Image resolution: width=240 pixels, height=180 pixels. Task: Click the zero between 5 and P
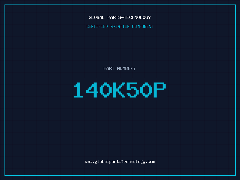146,90
